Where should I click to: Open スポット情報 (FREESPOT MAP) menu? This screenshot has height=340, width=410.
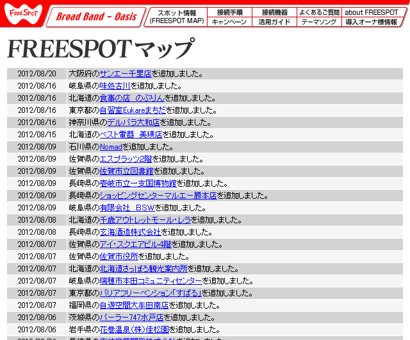(x=177, y=17)
